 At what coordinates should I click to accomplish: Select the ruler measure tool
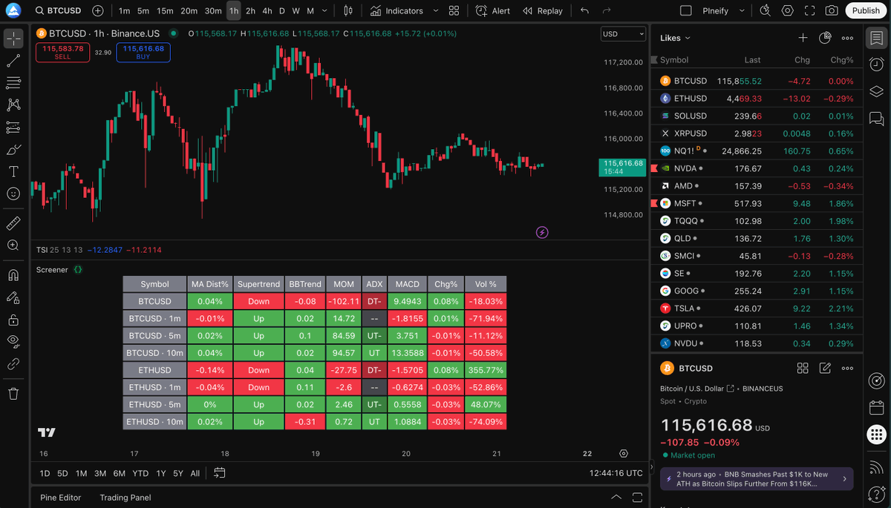[13, 222]
